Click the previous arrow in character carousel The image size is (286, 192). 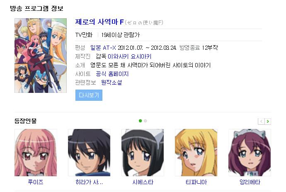[x=261, y=122]
